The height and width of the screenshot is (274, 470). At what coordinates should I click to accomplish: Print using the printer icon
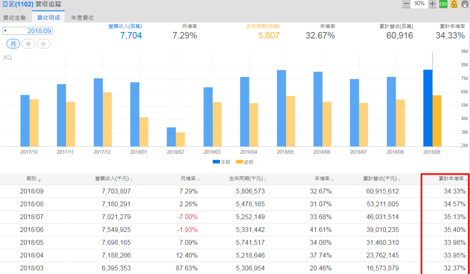pyautogui.click(x=465, y=4)
